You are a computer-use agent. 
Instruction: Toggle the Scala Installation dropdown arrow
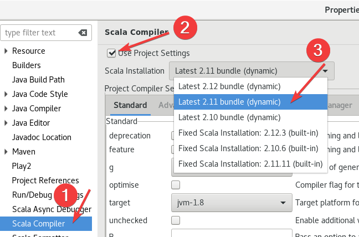(325, 71)
